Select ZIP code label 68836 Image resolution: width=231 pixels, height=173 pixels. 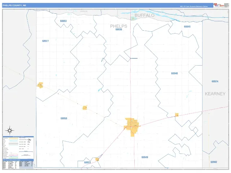click(x=119, y=30)
